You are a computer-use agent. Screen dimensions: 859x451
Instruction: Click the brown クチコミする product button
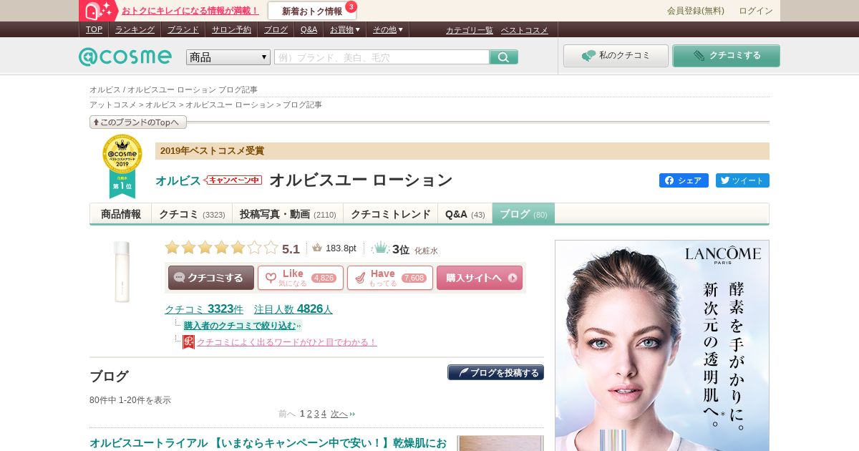click(x=211, y=278)
